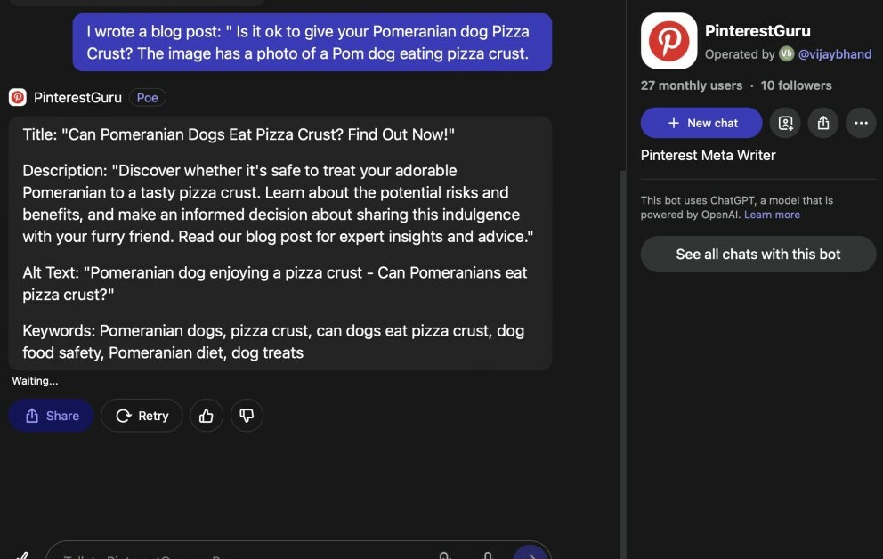Click the follow bot icon in sidebar

click(785, 123)
